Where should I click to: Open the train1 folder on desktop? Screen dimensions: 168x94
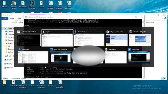point(4,83)
